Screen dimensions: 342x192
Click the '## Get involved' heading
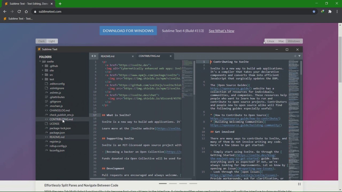(222, 132)
